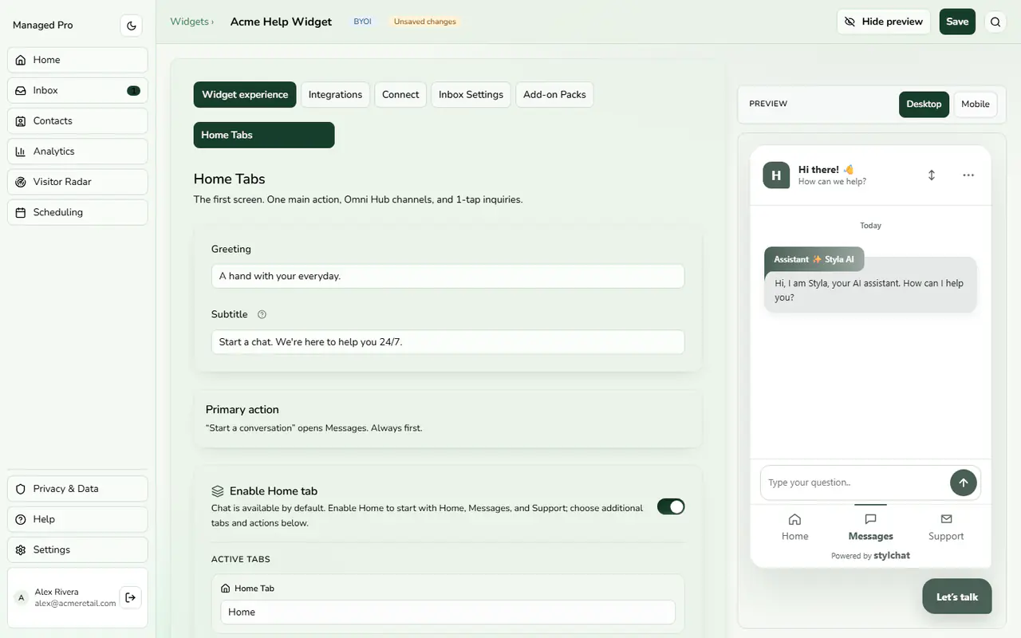The image size is (1021, 638).
Task: Open the Add-on Packs tab
Action: [x=554, y=94]
